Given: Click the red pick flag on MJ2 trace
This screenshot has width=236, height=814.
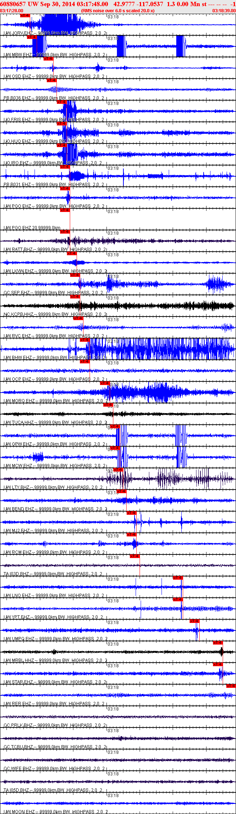Looking at the screenshot, I should pos(131,513).
